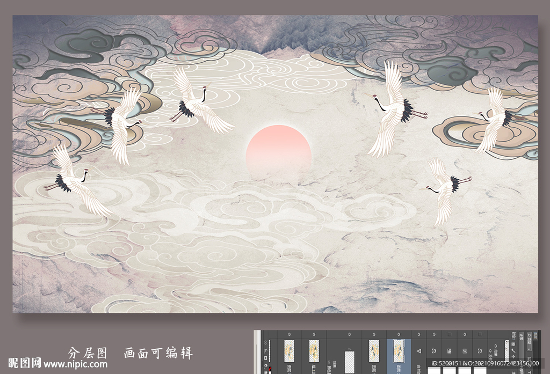Viewport: 550px width, 374px height.
Task: Hide the highlighted blue-selected layer via its eye
Action: [399, 334]
